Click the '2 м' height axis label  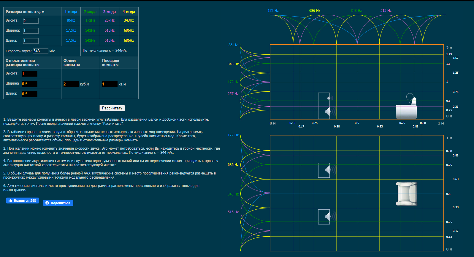tap(449, 48)
